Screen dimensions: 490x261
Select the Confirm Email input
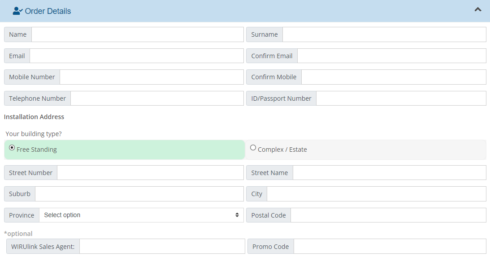(x=391, y=56)
